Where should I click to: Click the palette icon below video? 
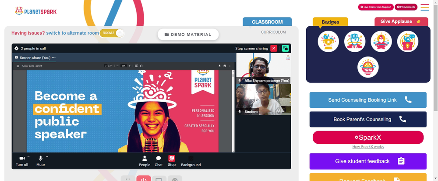coord(175,178)
